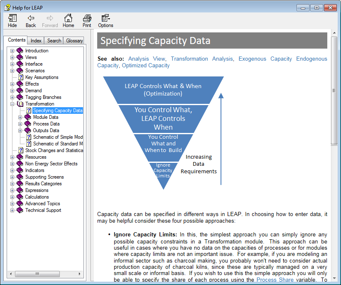Screen dimensions: 341x285
Task: Select the Calculations tree item
Action: tap(37, 197)
